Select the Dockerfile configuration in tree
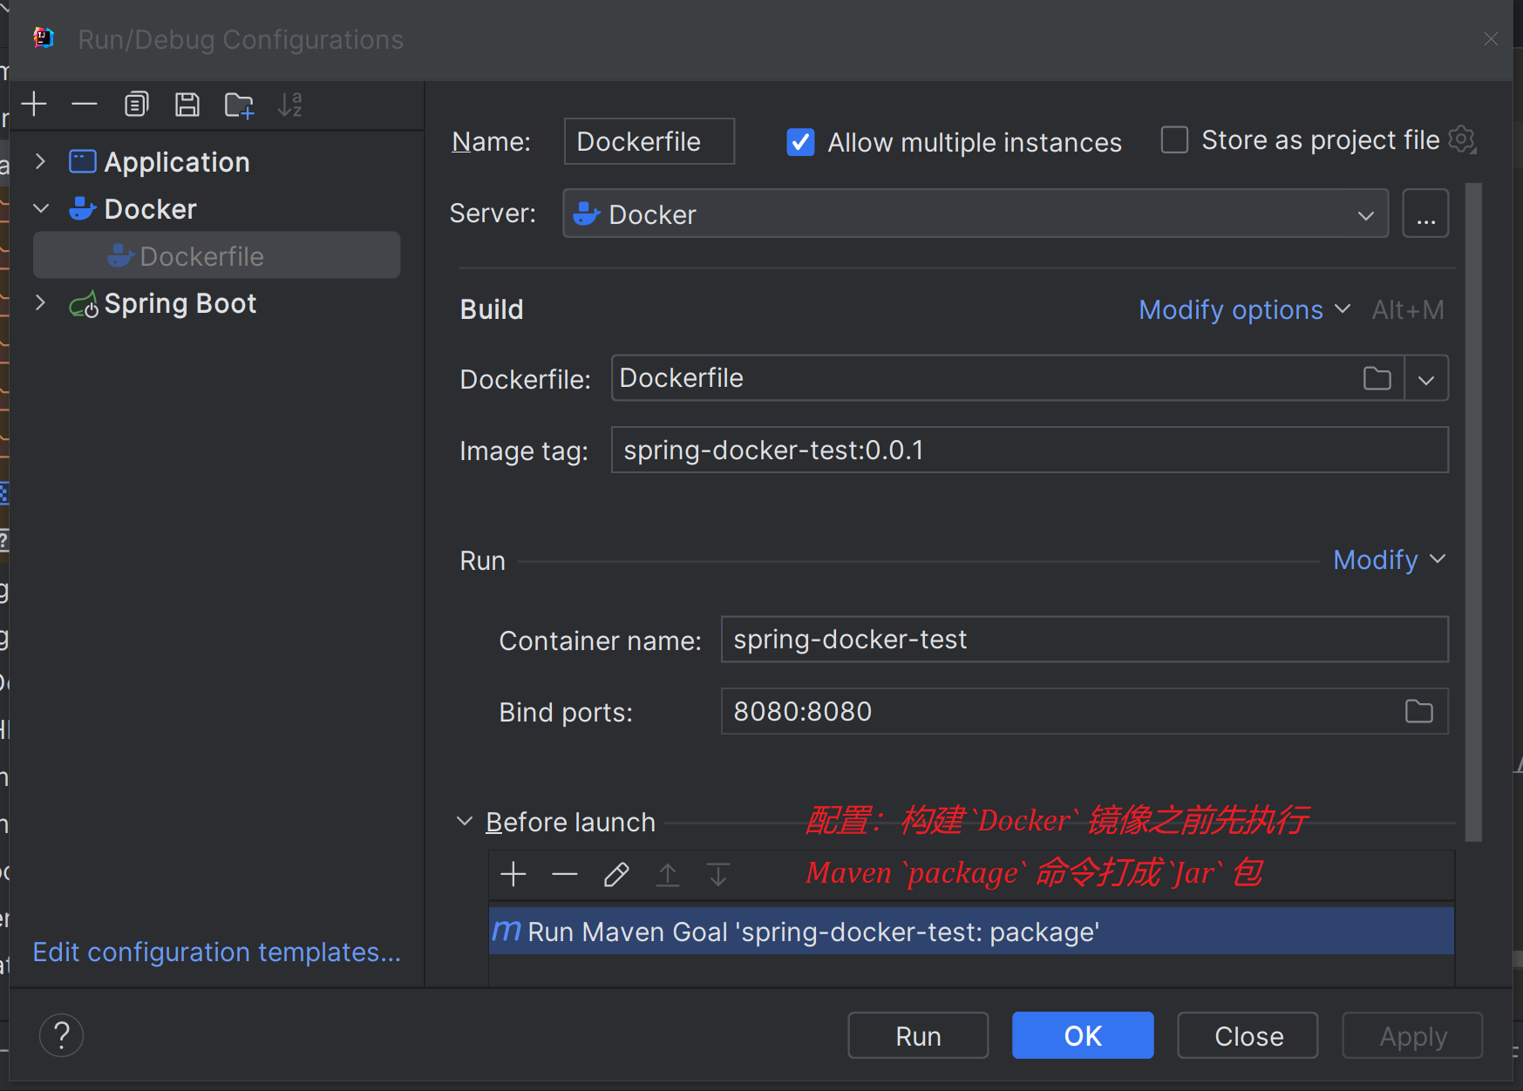This screenshot has width=1523, height=1091. click(201, 256)
